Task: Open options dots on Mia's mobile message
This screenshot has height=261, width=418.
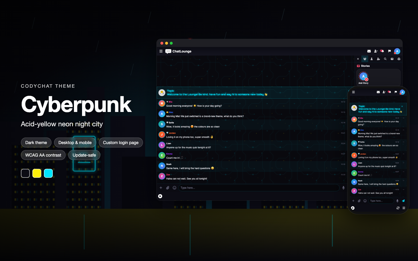Action: pyautogui.click(x=403, y=118)
